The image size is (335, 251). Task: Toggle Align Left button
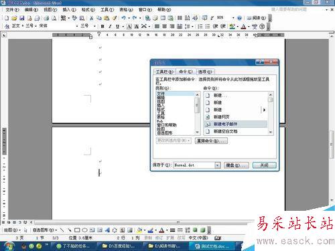(157, 26)
